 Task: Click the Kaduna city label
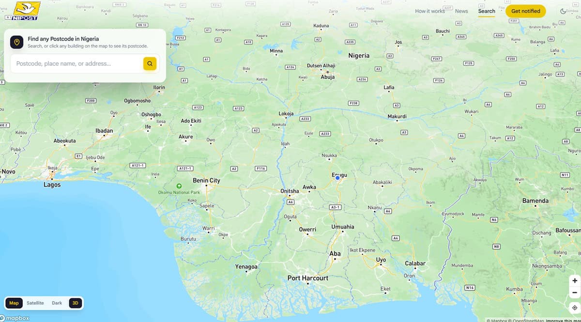[x=321, y=26]
